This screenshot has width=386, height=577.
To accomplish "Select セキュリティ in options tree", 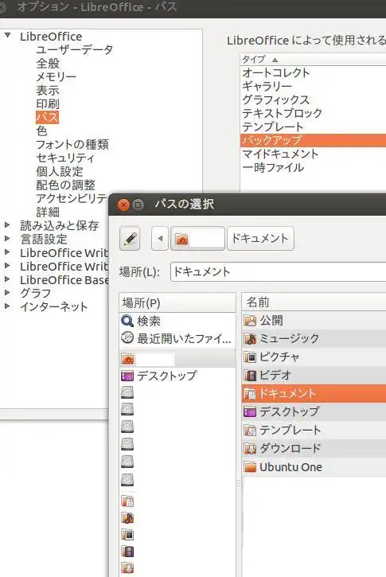I will point(65,158).
